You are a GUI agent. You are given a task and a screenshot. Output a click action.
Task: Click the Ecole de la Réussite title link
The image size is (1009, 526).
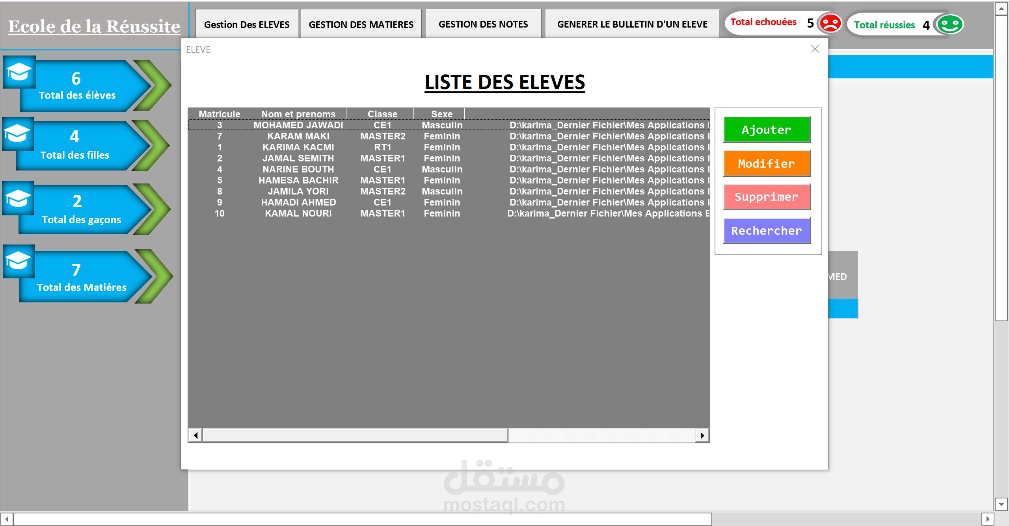pyautogui.click(x=94, y=27)
